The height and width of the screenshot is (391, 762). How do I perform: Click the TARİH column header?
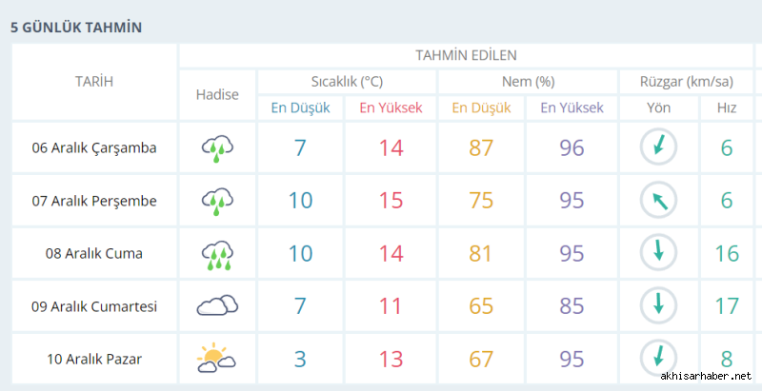point(94,82)
